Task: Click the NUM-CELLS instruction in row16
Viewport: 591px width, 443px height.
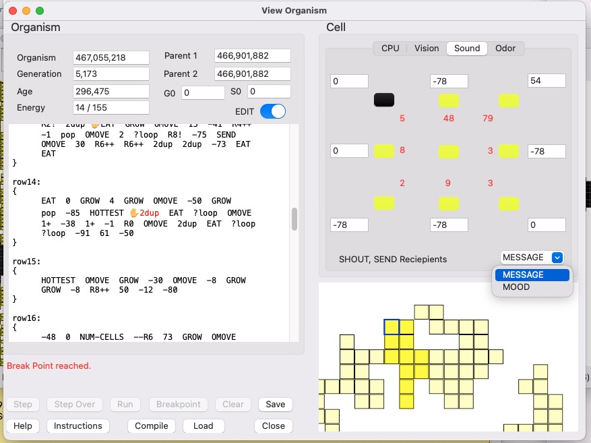Action: [101, 336]
